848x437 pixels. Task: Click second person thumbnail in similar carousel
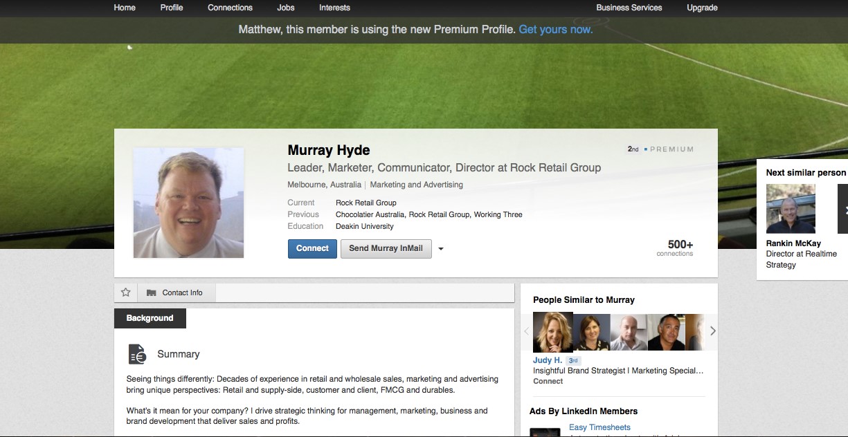tap(592, 333)
